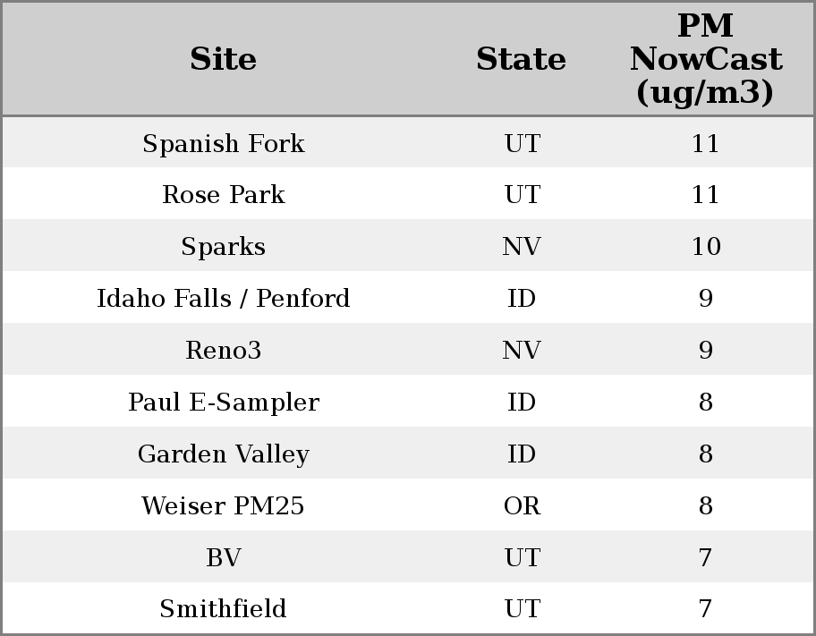Select the Smithfield site cell
This screenshot has height=636, width=816.
[x=223, y=609]
